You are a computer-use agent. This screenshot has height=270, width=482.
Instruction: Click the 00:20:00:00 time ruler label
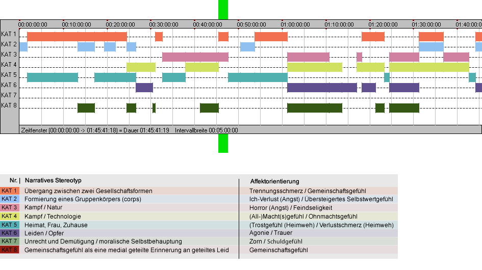tap(120, 24)
